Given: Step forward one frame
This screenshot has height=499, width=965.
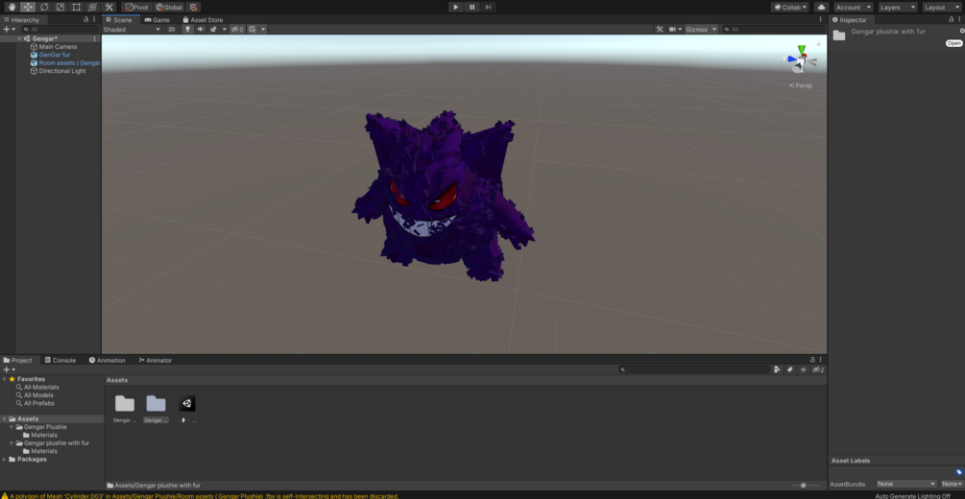Looking at the screenshot, I should point(488,8).
